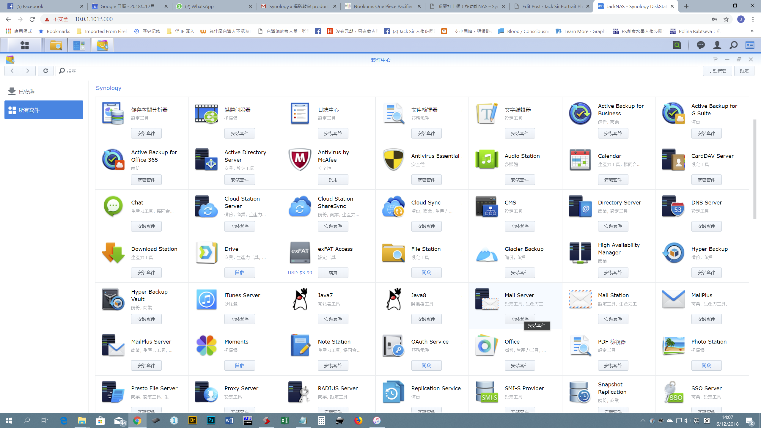Click the Drive package icon
Viewport: 761px width, 428px height.
pyautogui.click(x=206, y=253)
